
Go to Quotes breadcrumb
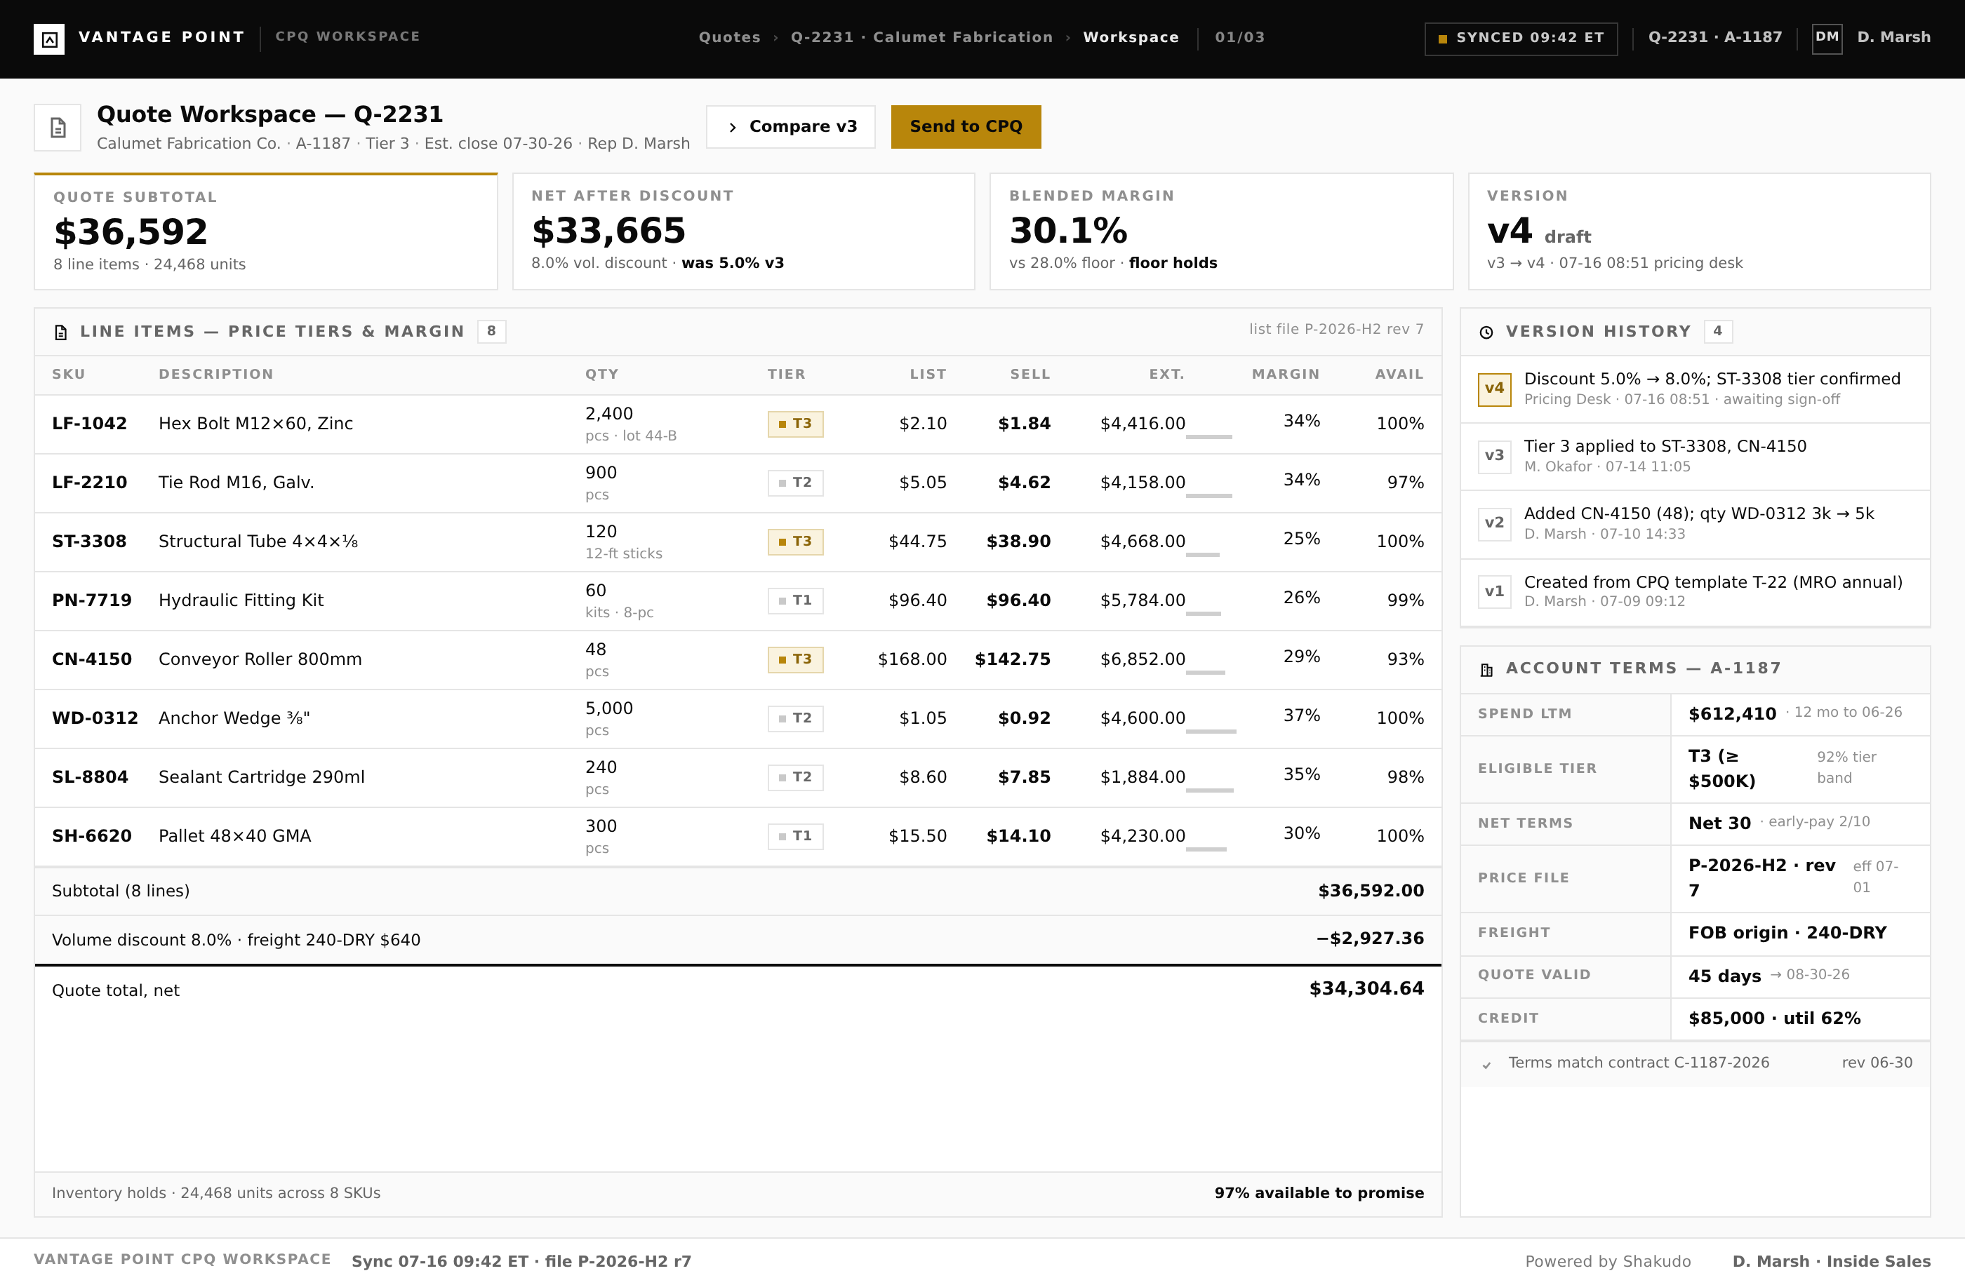tap(729, 38)
